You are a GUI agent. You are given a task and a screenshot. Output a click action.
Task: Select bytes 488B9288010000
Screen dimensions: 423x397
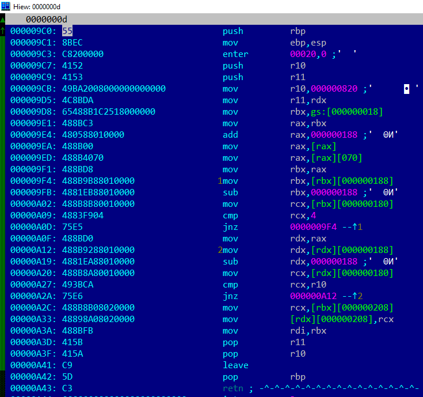tap(98, 250)
